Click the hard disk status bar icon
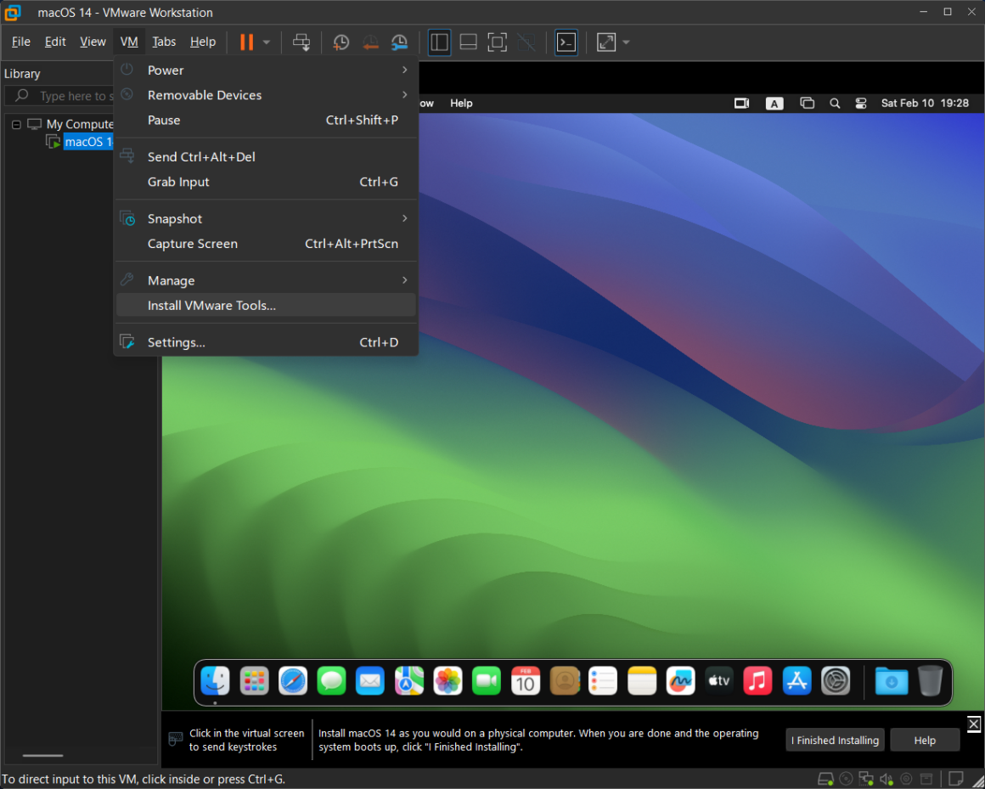Viewport: 985px width, 789px height. [x=825, y=780]
